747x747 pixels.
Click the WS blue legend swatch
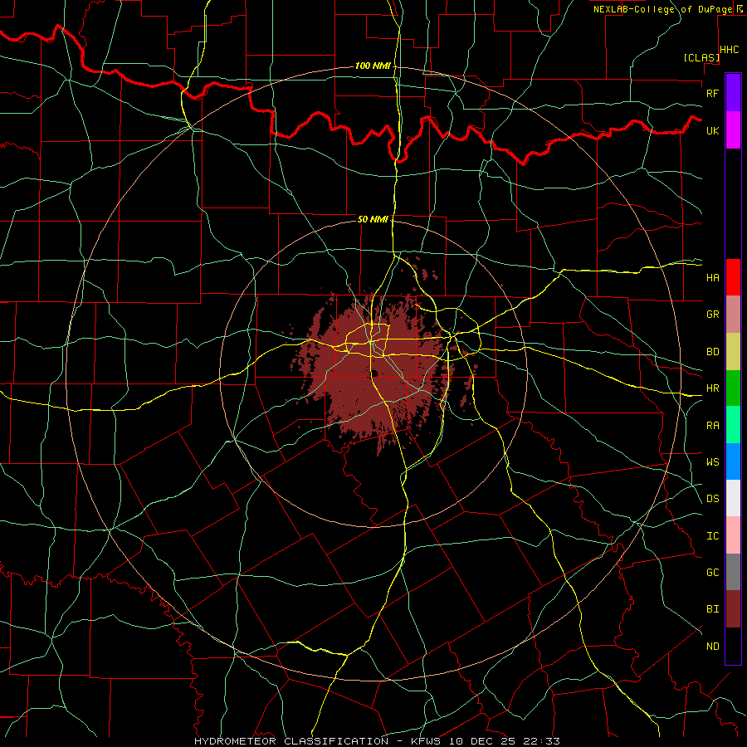(x=733, y=461)
